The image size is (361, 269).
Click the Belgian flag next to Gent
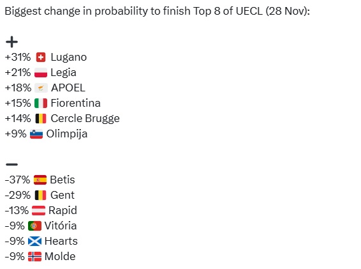41,195
